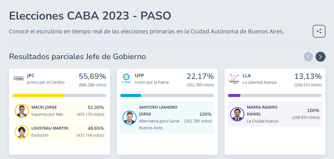Image resolution: width=334 pixels, height=159 pixels.
Task: Click the MARRA RAMIRO DANIEL name
Action: (x=262, y=111)
